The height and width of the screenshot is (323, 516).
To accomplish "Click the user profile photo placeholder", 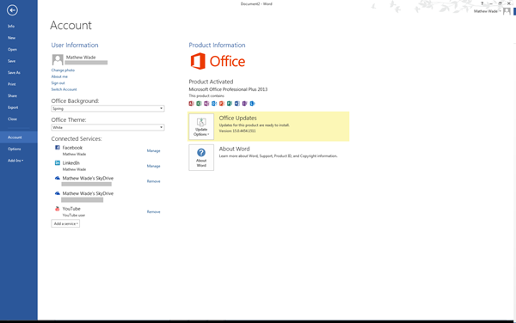I will point(58,60).
